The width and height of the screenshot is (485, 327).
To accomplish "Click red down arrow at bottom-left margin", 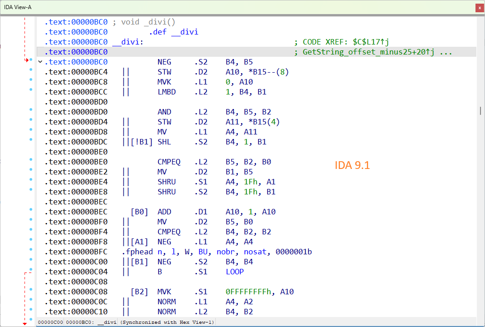I will pos(25,324).
